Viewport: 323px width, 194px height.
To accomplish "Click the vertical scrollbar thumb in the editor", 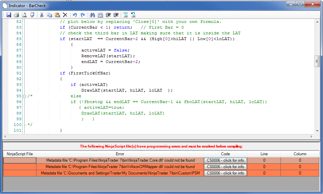I will pyautogui.click(x=317, y=61).
